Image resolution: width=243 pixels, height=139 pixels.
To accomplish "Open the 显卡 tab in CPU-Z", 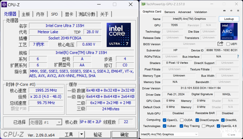I will point(69,14).
